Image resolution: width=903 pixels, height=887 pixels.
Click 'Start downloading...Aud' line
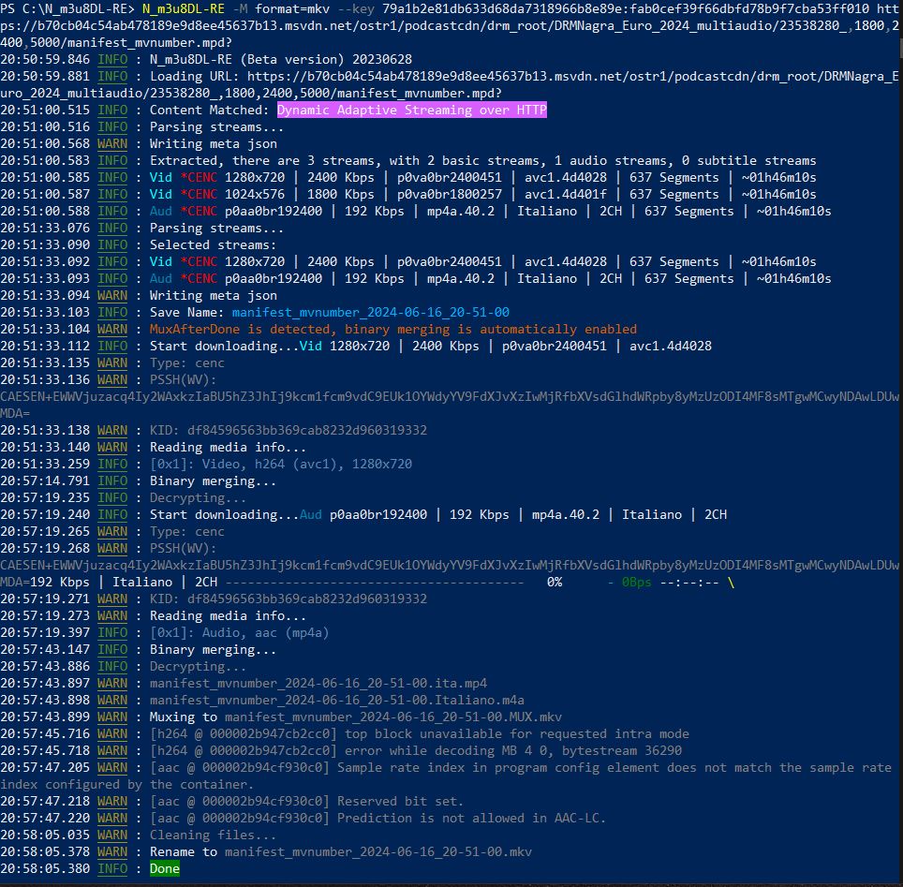[x=438, y=515]
